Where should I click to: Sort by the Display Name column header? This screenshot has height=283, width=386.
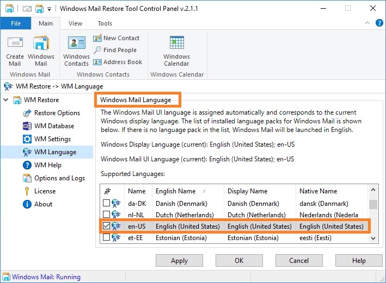[260, 191]
